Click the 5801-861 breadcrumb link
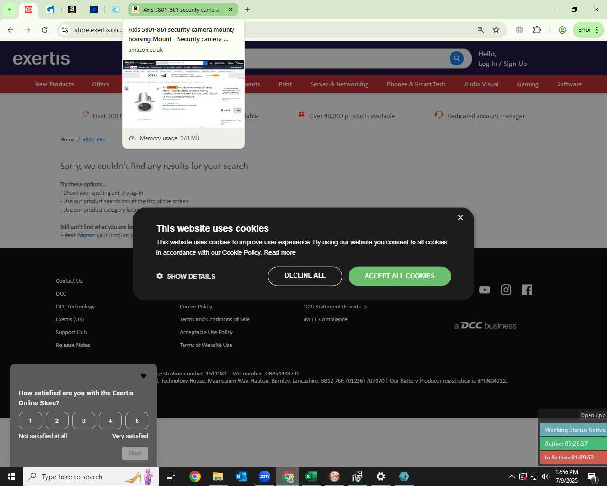Screen dimensions: 607x486 click(x=94, y=140)
